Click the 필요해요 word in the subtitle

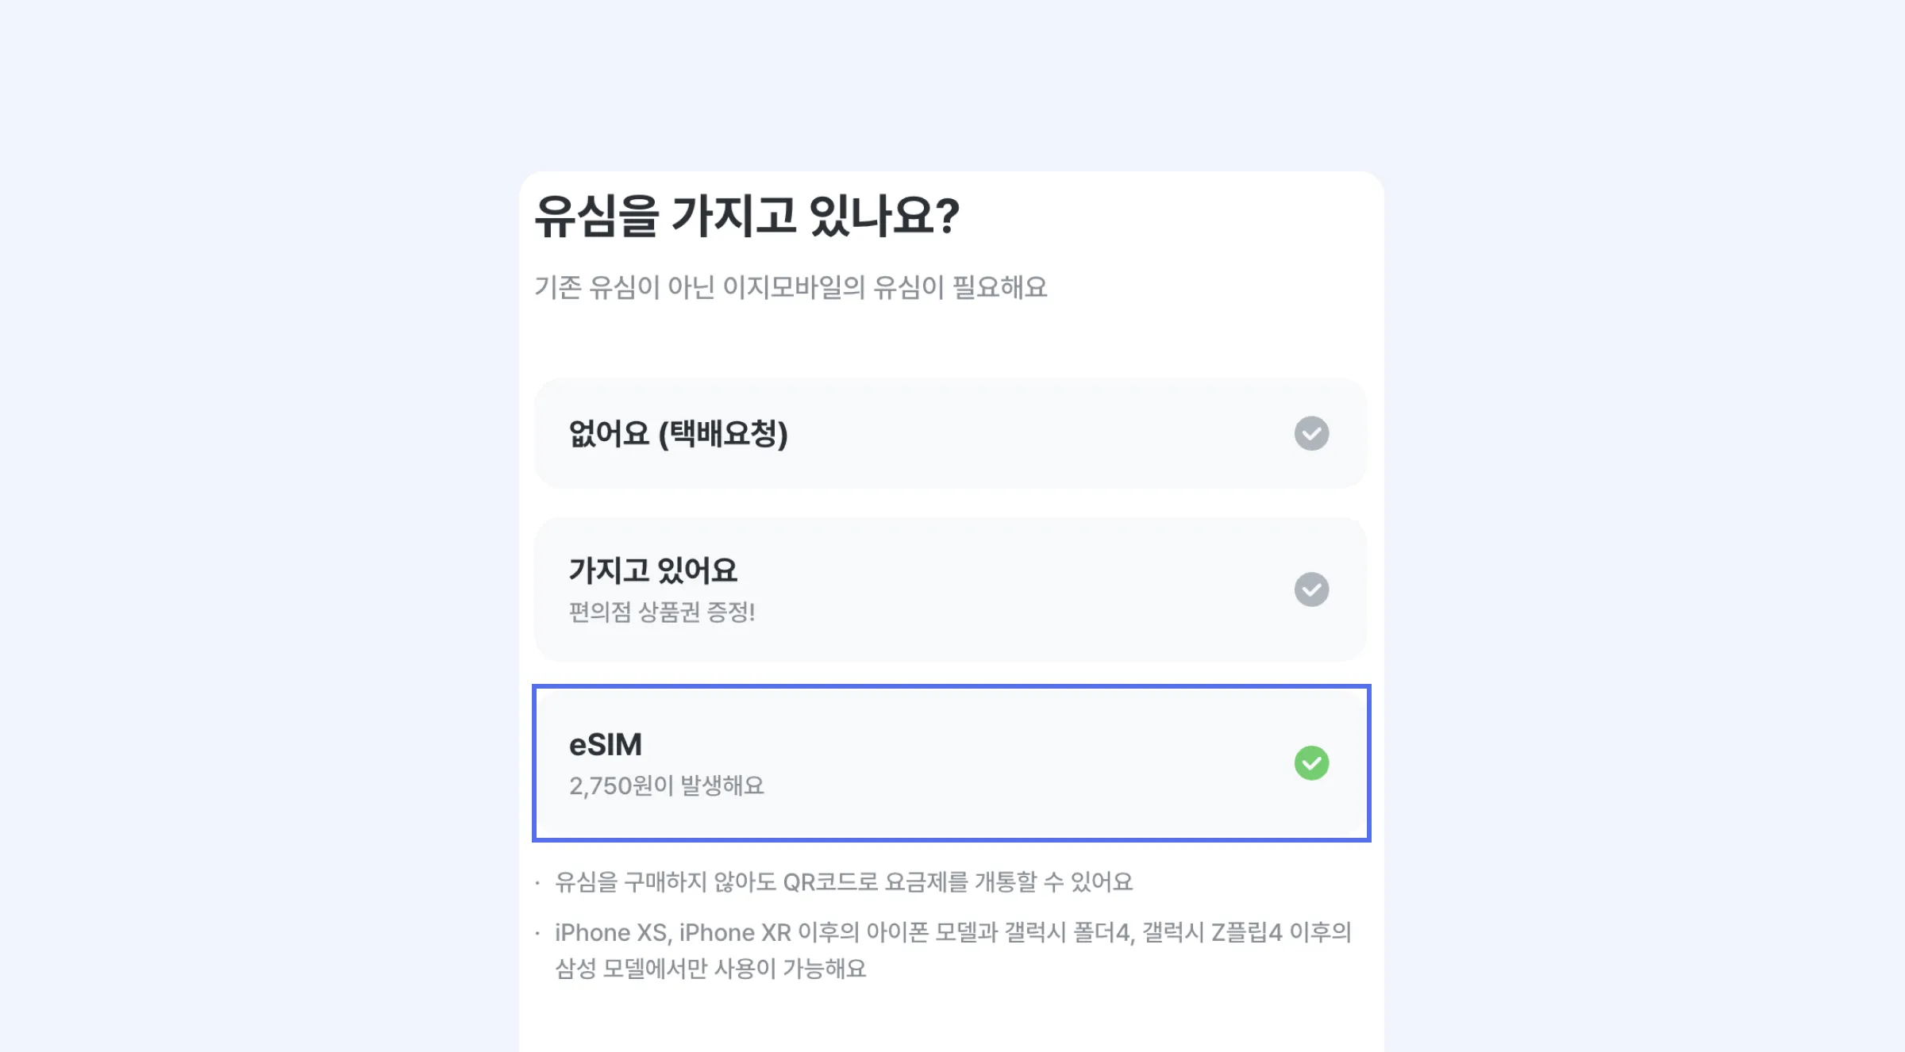tap(999, 287)
